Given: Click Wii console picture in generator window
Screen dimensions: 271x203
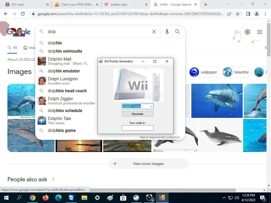Looking at the screenshot, I should (139, 85).
